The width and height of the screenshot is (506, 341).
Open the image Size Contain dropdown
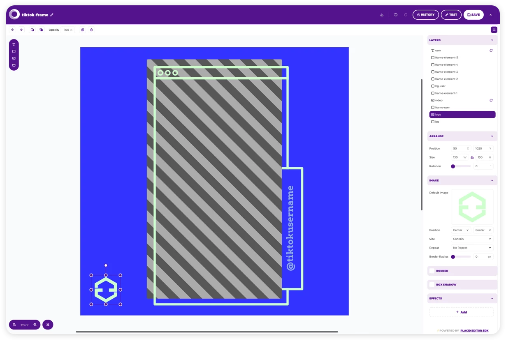[x=472, y=239]
